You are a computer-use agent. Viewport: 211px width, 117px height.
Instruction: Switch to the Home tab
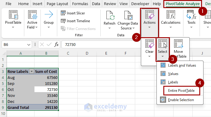[x=23, y=4]
